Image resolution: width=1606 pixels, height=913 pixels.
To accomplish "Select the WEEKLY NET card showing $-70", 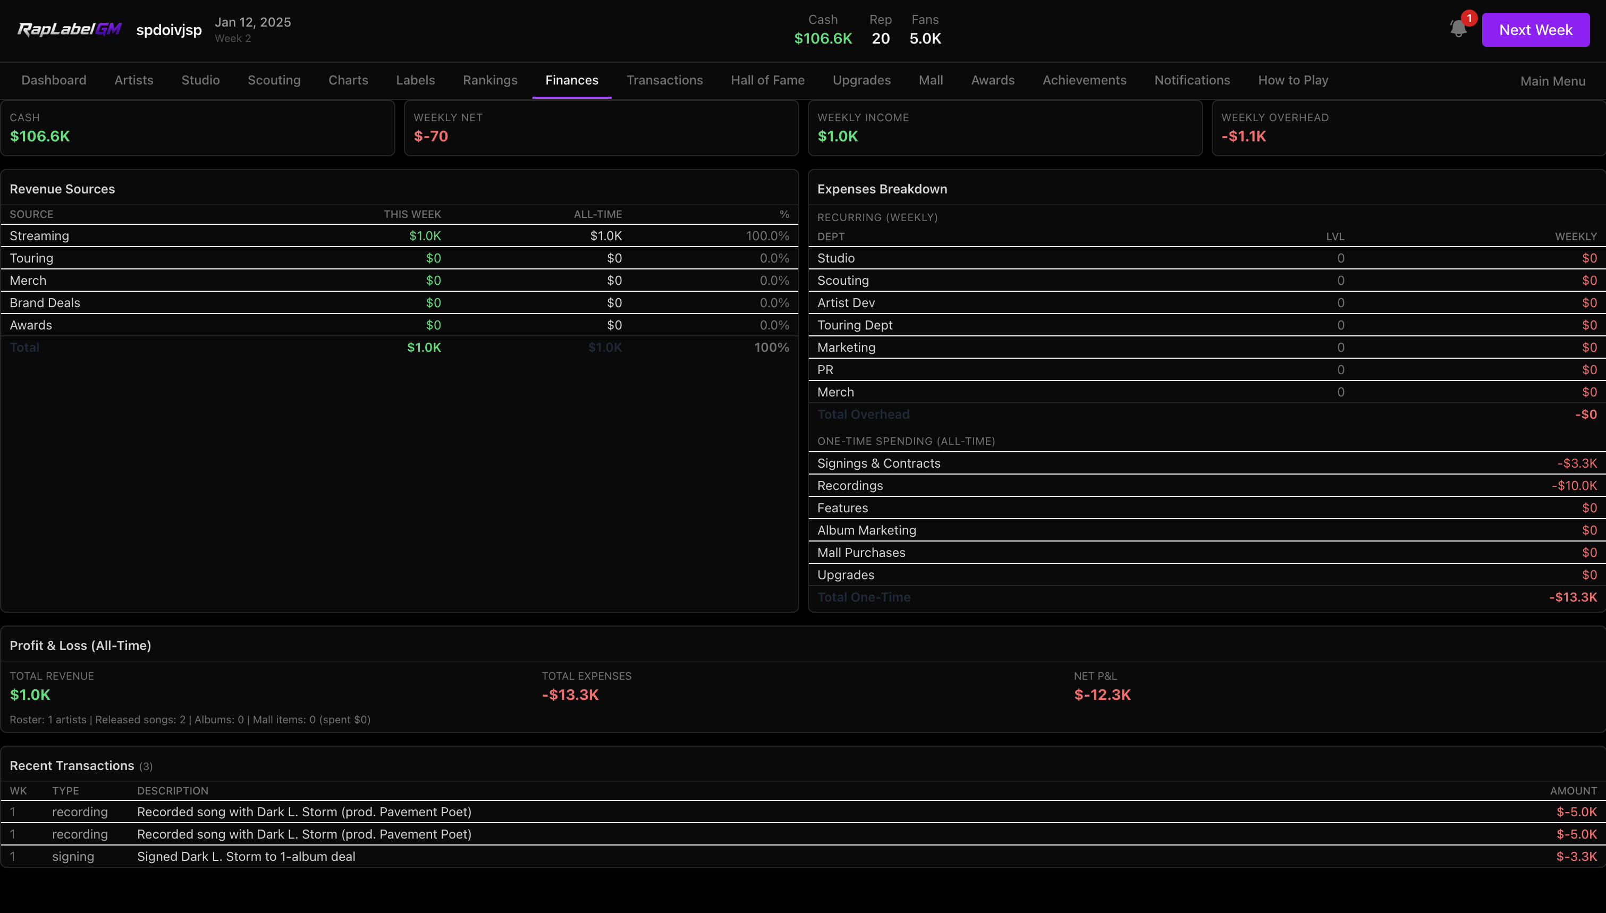I will pyautogui.click(x=601, y=128).
